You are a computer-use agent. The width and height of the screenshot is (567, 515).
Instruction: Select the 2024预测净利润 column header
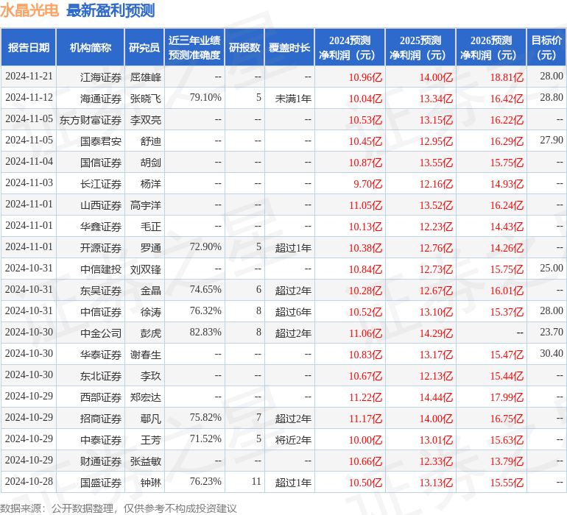(x=350, y=47)
